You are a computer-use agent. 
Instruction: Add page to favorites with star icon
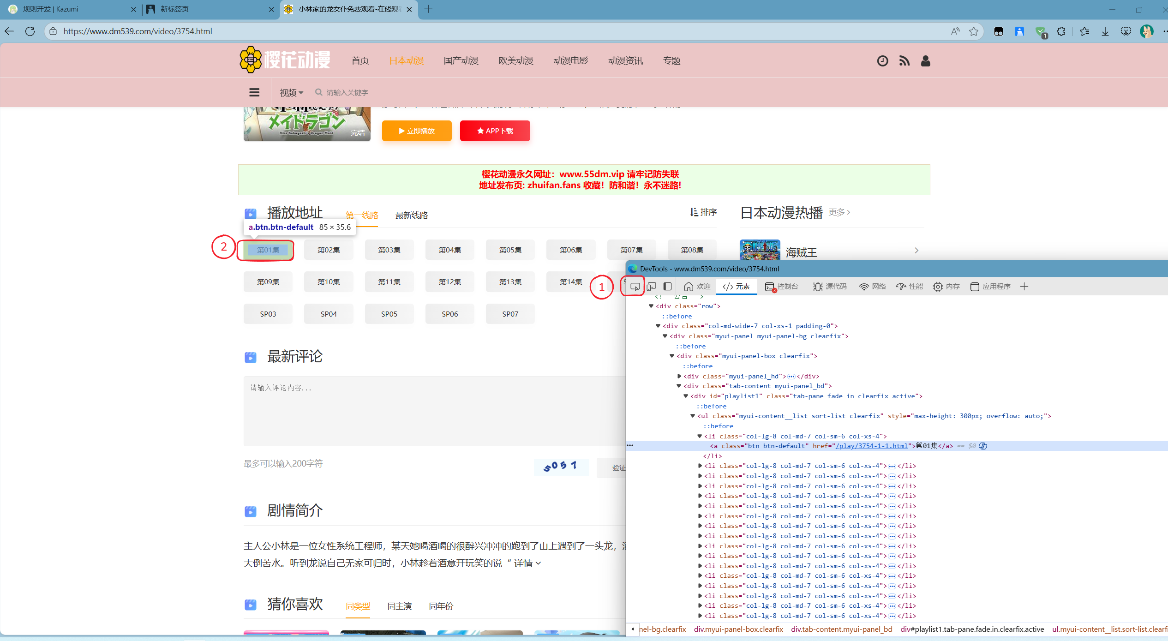click(x=973, y=31)
